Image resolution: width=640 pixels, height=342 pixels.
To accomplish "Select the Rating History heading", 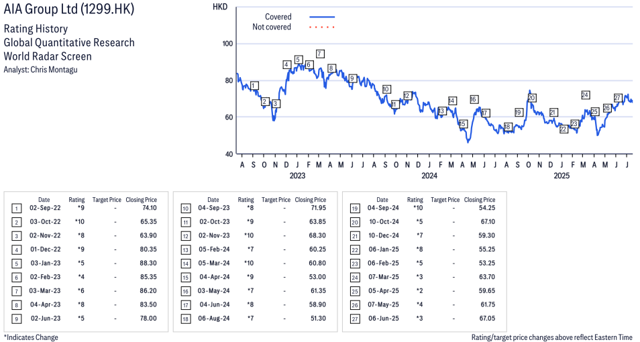I will coord(36,29).
